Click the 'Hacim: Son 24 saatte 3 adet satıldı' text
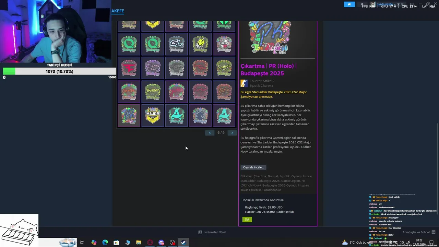Screen dimensions: 439x247 coord(269,212)
